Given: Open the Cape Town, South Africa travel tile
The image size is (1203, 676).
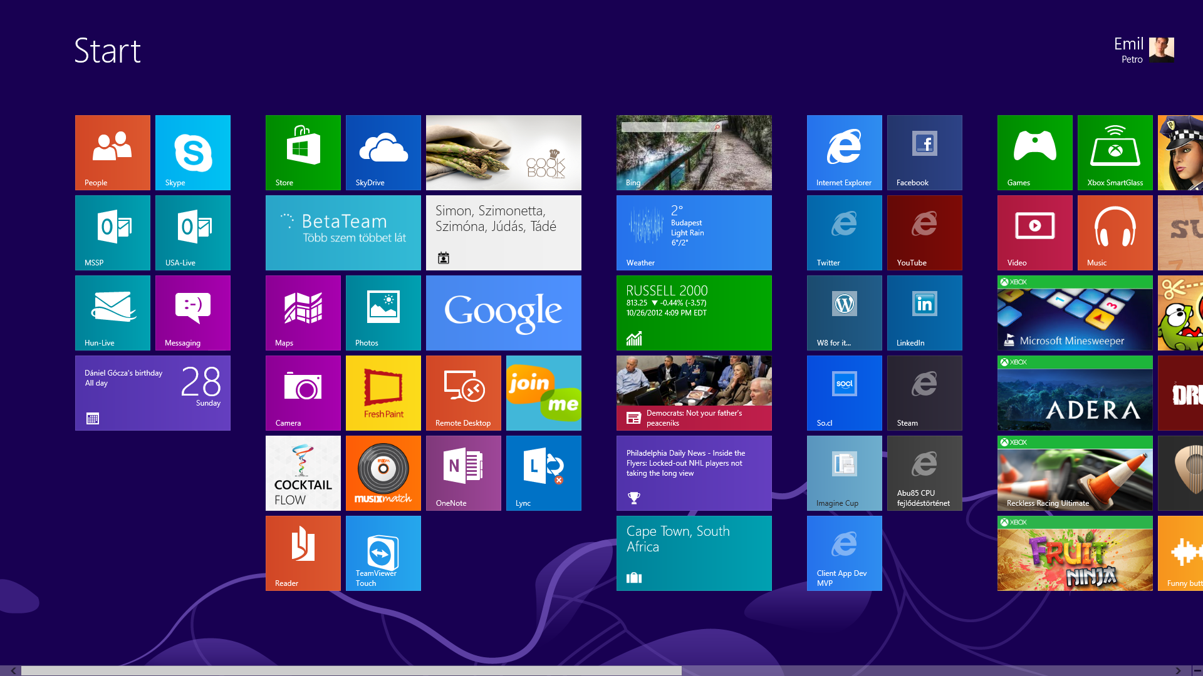Looking at the screenshot, I should [694, 553].
